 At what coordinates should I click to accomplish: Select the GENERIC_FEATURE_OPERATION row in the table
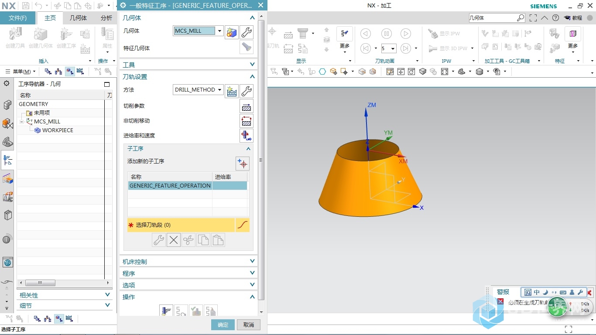click(188, 186)
